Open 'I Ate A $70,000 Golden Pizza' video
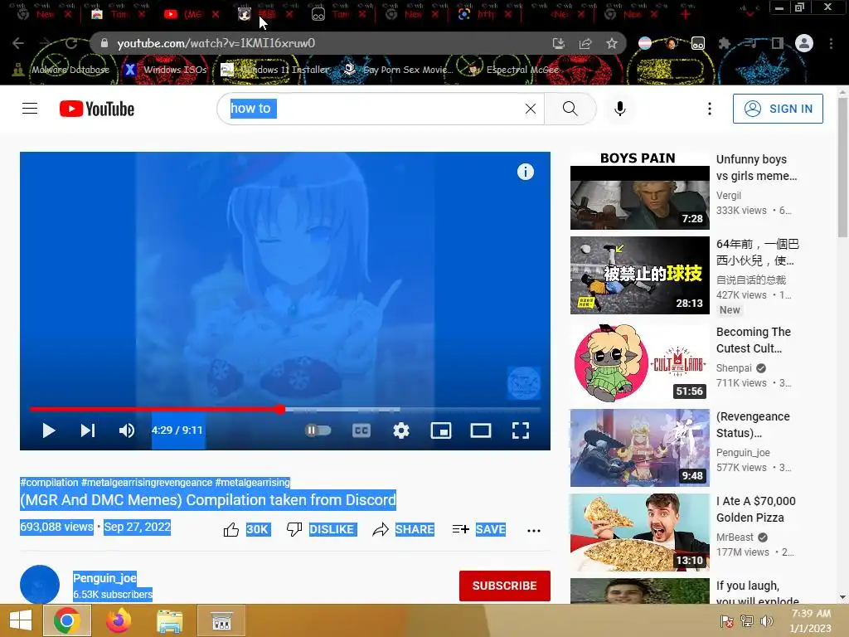 pyautogui.click(x=639, y=532)
